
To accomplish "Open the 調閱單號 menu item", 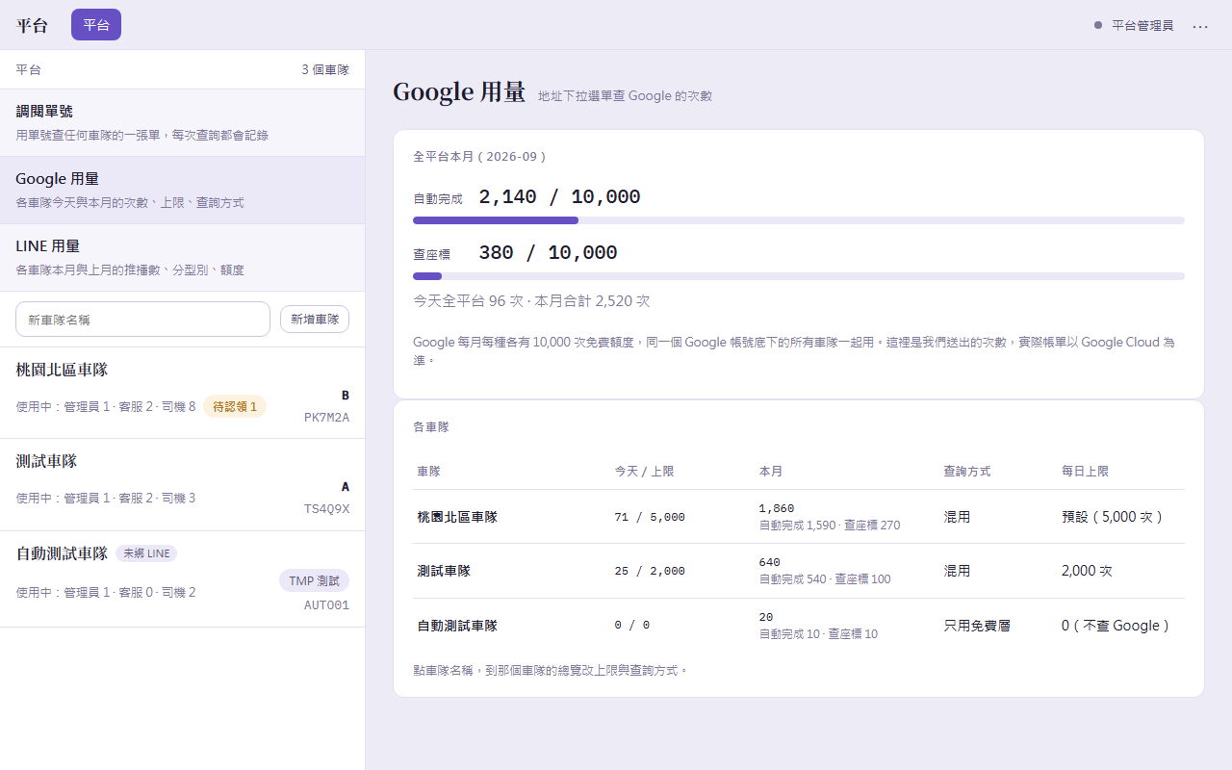I will (182, 123).
